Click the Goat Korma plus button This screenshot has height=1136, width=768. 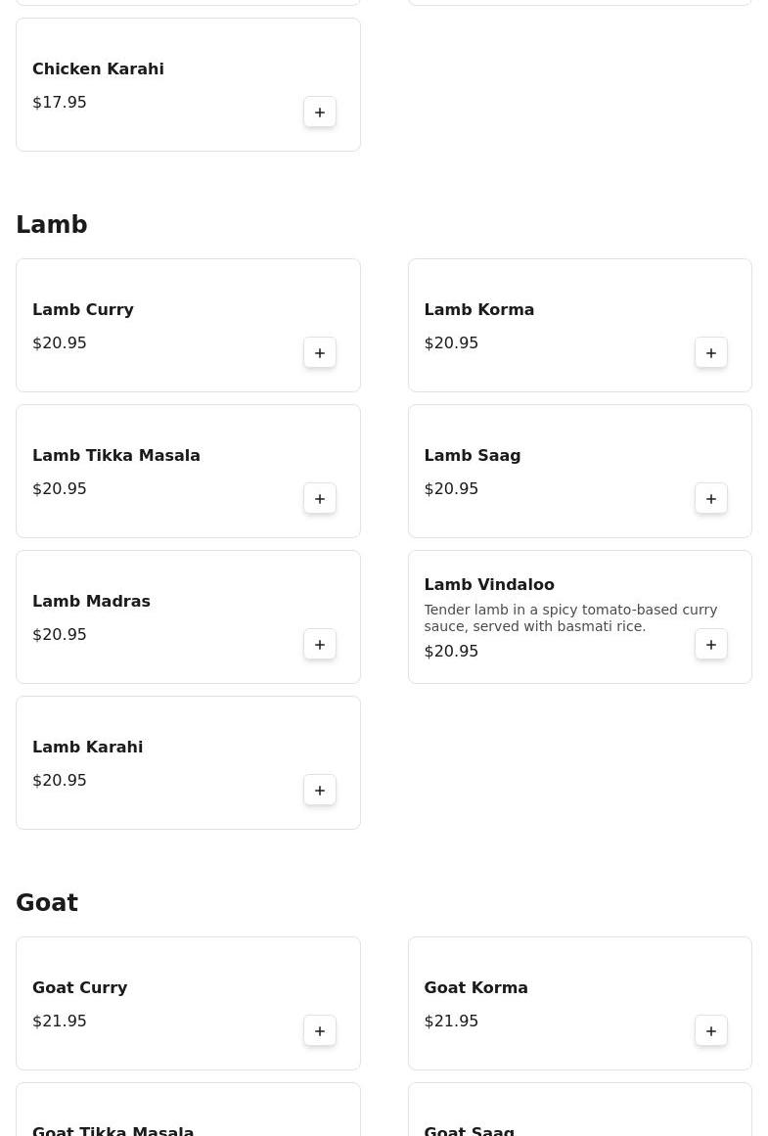point(711,1031)
